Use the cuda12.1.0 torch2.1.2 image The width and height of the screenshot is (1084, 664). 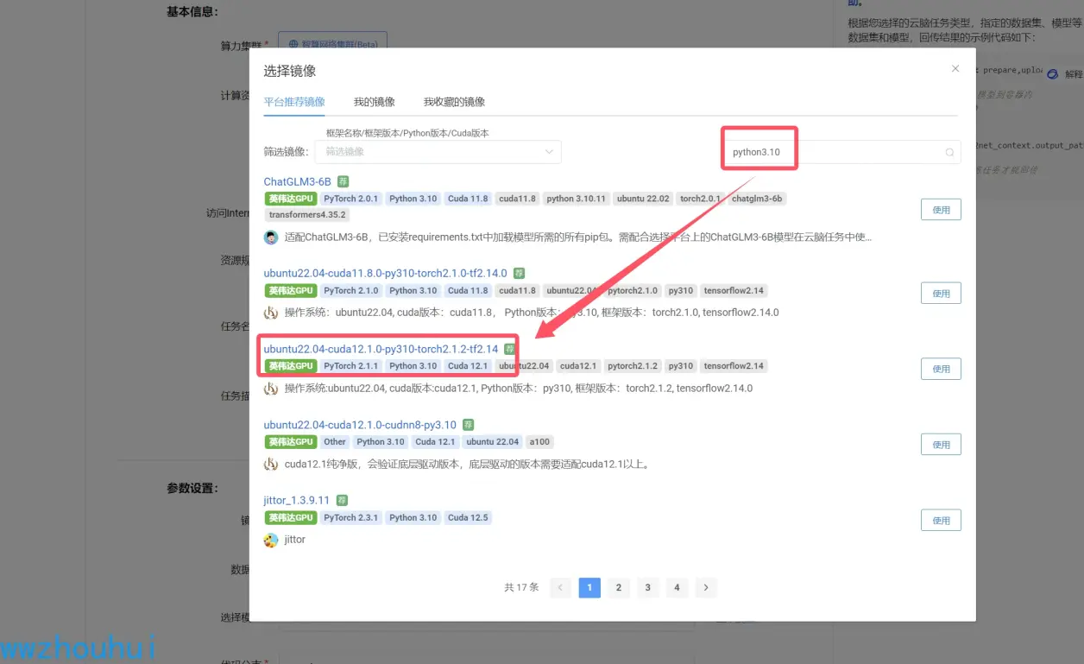point(941,369)
